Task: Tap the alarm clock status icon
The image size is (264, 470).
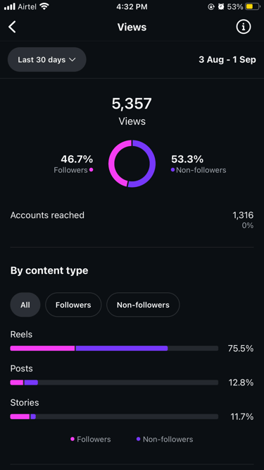Action: (x=221, y=6)
